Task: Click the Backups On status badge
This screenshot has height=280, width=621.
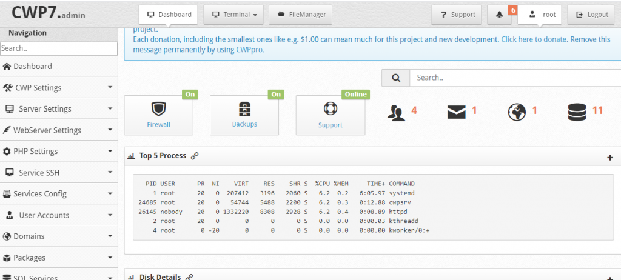Action: [276, 95]
